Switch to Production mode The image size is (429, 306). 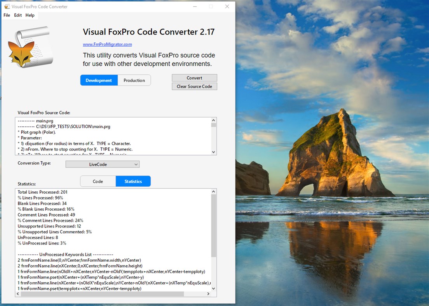point(134,80)
